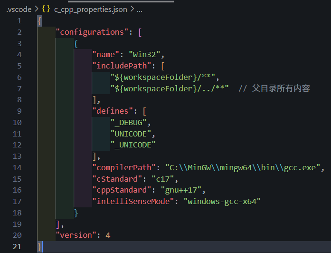
Task: Click the opening brace on line 1
Action: point(39,21)
